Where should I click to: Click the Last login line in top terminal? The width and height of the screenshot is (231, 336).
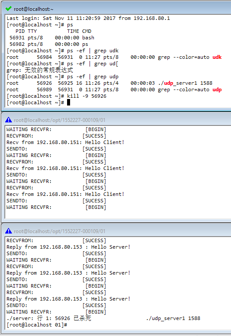point(88,18)
